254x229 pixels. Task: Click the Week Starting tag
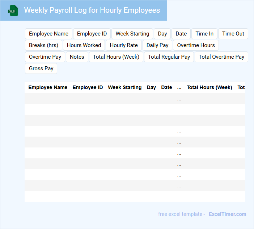(x=132, y=34)
